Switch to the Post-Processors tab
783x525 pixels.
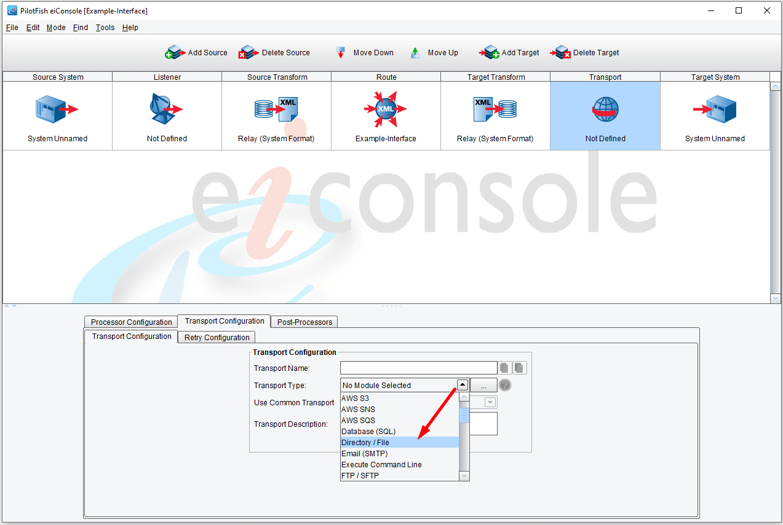tap(304, 322)
